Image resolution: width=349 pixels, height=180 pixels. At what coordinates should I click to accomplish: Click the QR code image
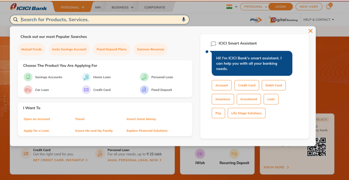(317, 147)
